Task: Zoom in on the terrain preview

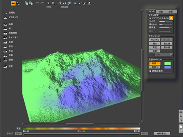Action: point(48,3)
